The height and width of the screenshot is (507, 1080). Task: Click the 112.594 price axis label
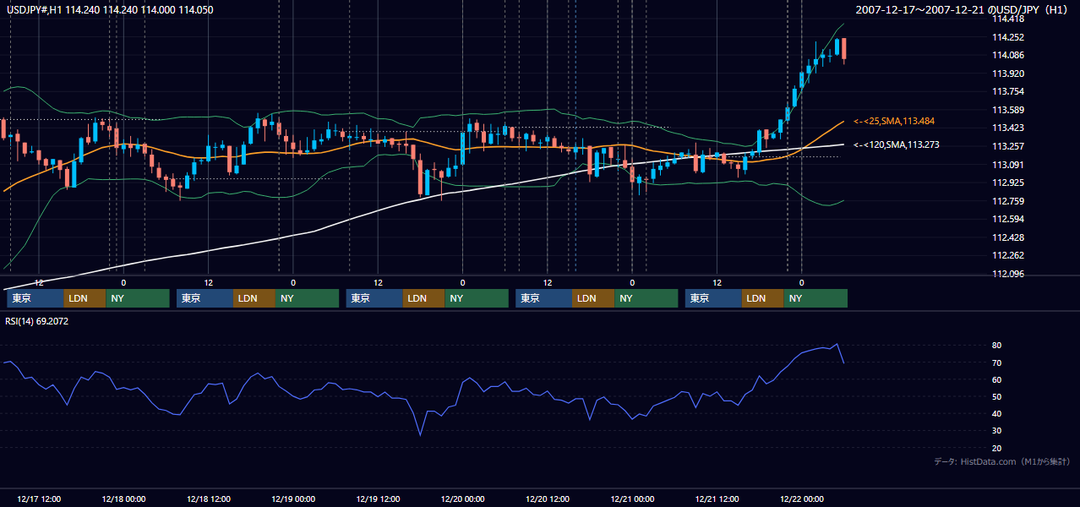click(1010, 219)
